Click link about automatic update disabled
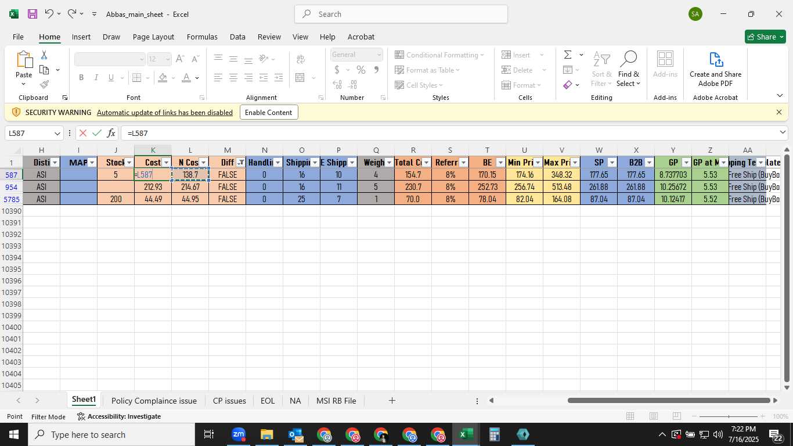This screenshot has width=793, height=446. (x=165, y=113)
